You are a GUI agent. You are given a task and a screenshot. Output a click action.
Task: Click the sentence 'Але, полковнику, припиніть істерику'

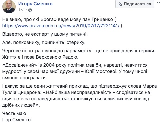44,42
